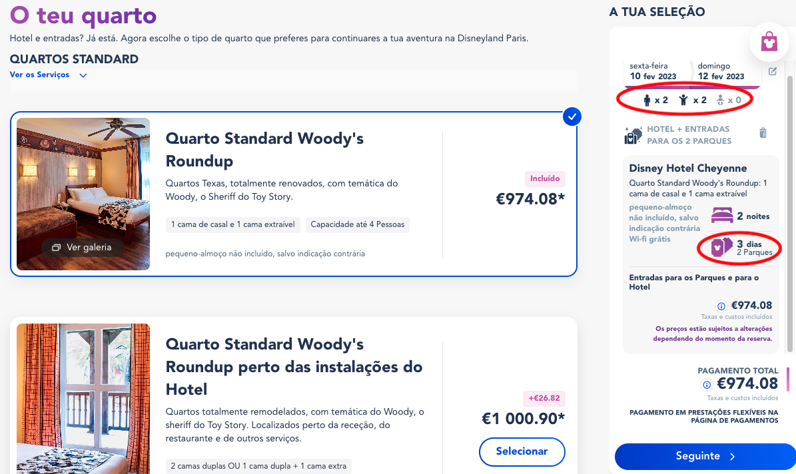Viewport: 796px width, 474px height.
Task: Click the hotel plus tickets package icon
Action: pos(633,136)
